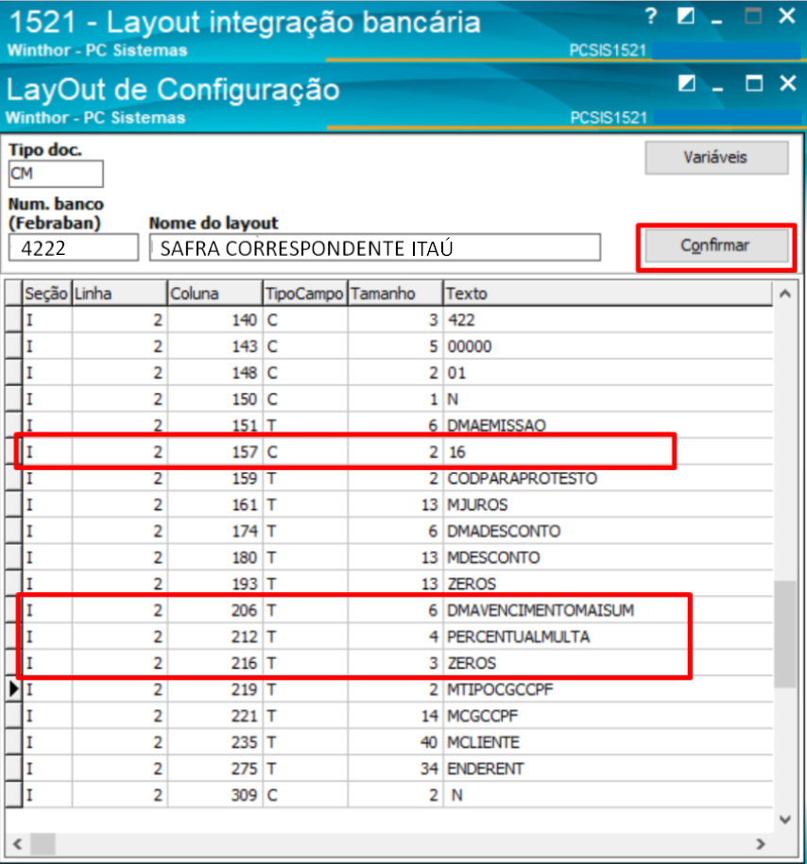Select the ENDERENT text cell
The height and width of the screenshot is (864, 807).
(x=608, y=770)
